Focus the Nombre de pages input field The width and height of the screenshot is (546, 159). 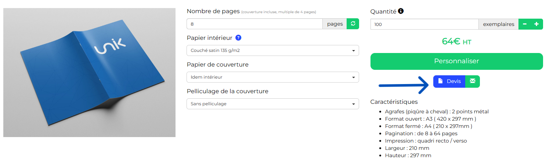pyautogui.click(x=254, y=24)
